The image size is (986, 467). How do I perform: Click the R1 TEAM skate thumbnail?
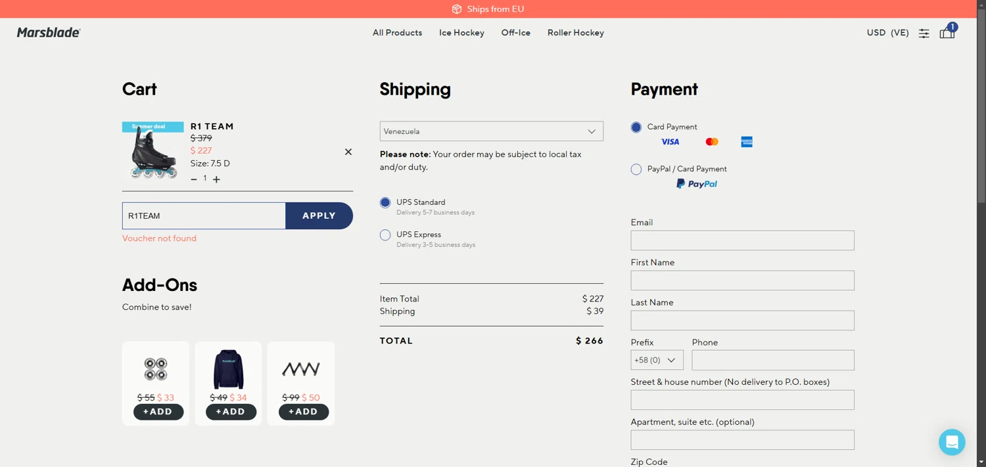click(153, 151)
